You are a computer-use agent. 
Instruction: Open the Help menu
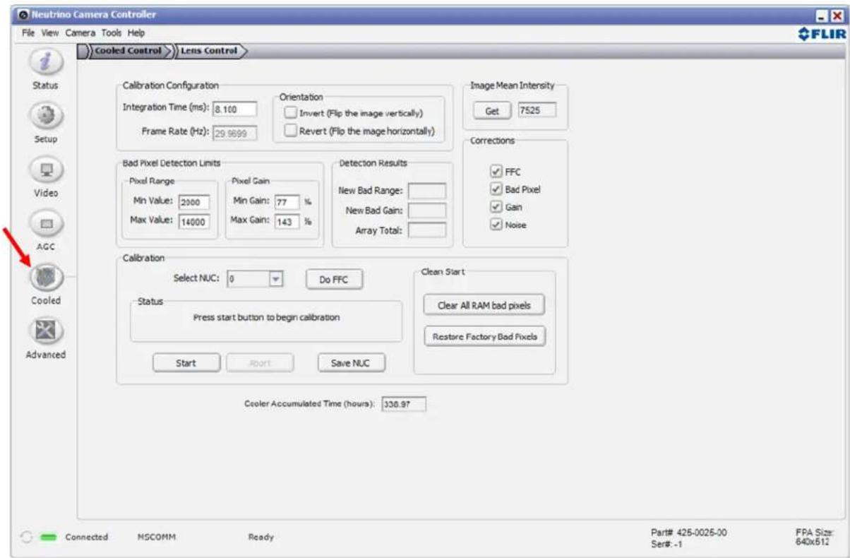[x=136, y=33]
